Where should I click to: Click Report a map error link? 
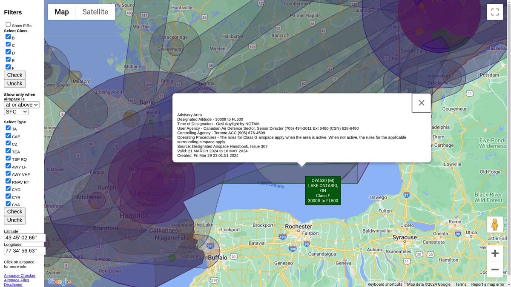point(488,284)
